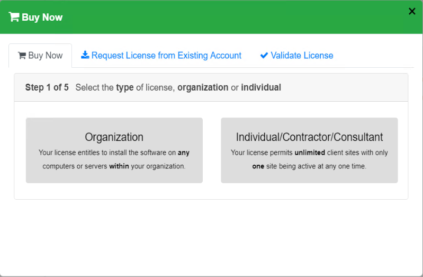This screenshot has height=277, width=423.
Task: Close the Buy Now dialog
Action: click(412, 11)
